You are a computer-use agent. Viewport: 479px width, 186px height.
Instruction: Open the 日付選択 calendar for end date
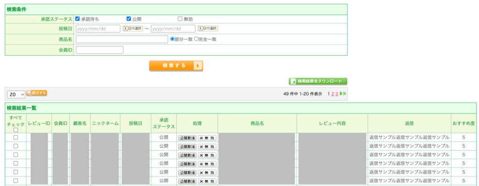(208, 28)
